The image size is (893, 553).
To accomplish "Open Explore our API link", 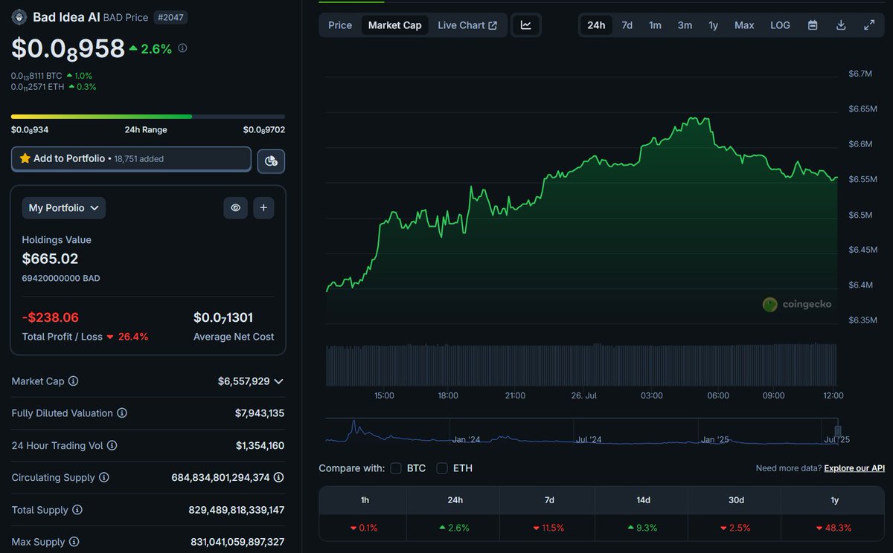I will (x=854, y=468).
